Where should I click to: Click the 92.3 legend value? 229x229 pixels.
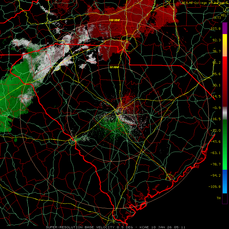point(217,40)
